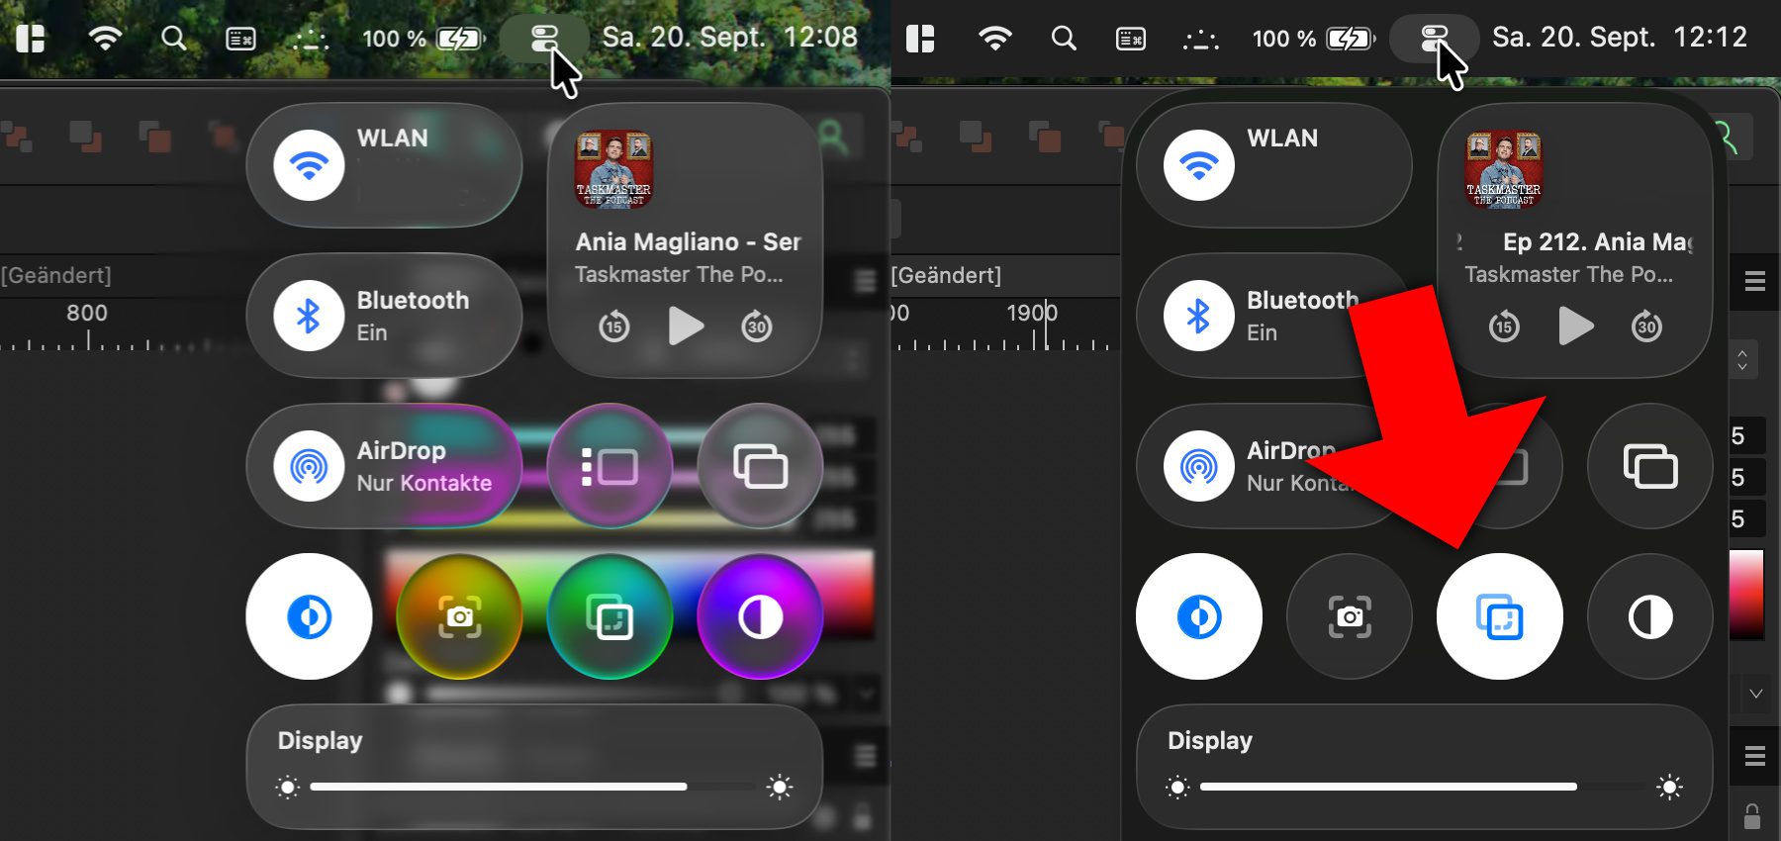Click the rainbow-tinted screenshot camera button
1781x841 pixels.
pyautogui.click(x=459, y=616)
